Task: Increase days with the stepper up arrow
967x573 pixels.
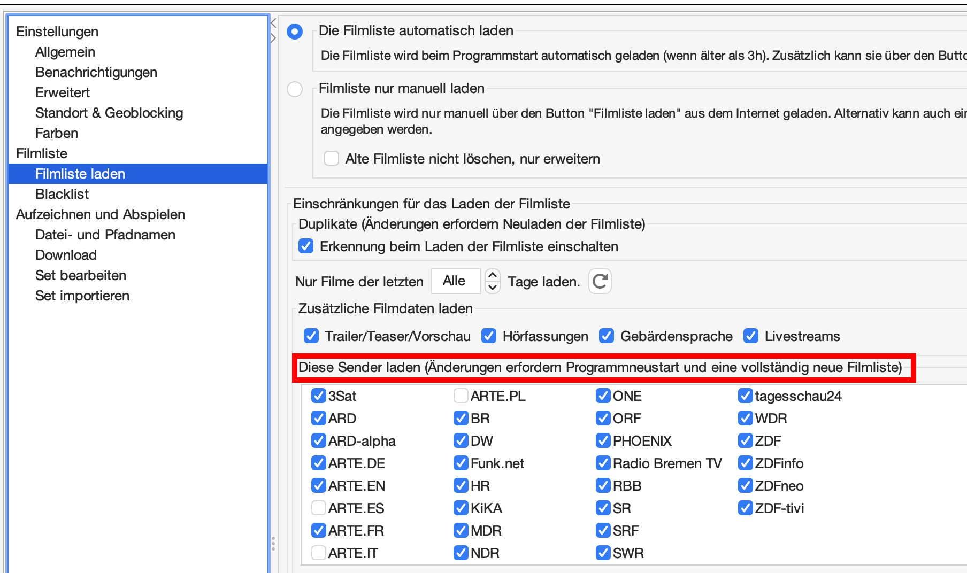Action: coord(492,275)
